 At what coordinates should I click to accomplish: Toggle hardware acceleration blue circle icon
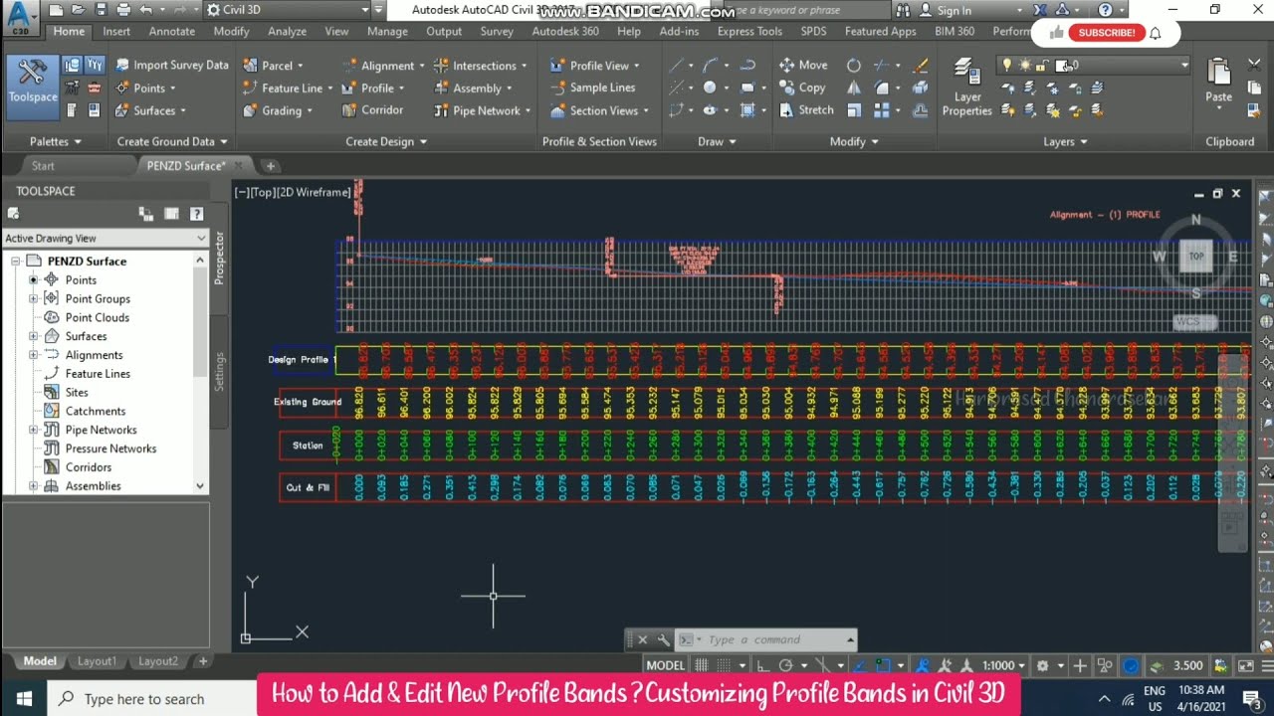(1131, 665)
